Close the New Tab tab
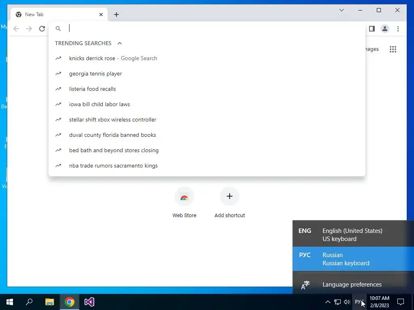414x310 pixels. 101,15
